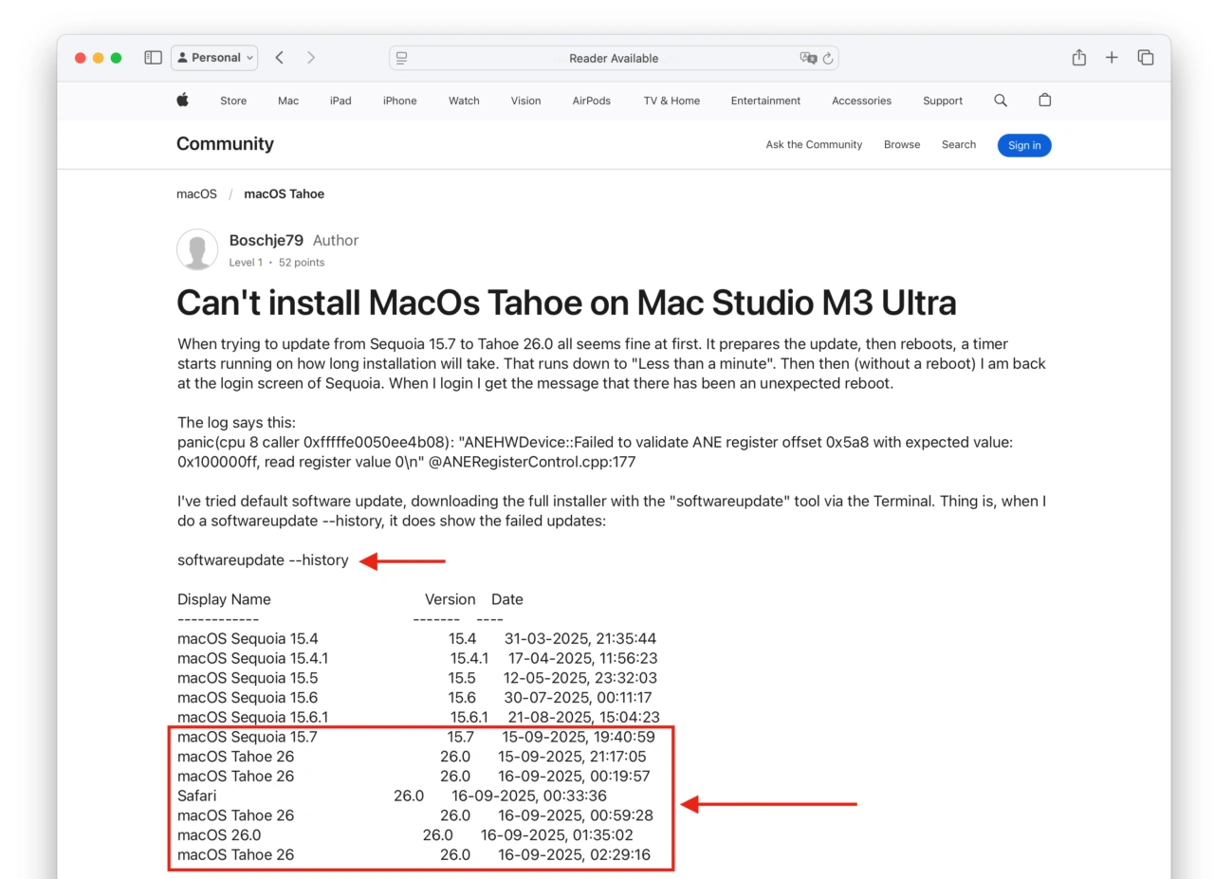Select Entertainment in the Apple navigation

coord(765,100)
